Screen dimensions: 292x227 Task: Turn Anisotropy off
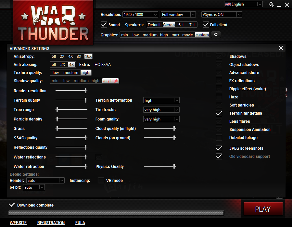click(54, 56)
